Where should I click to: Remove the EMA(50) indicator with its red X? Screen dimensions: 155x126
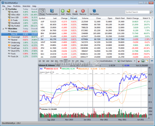coord(45,68)
